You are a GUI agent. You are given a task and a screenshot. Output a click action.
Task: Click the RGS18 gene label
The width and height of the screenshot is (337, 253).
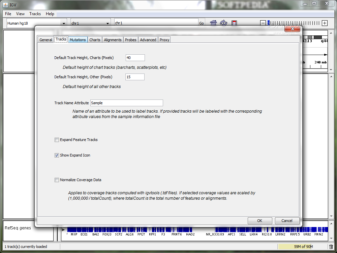[267, 234]
